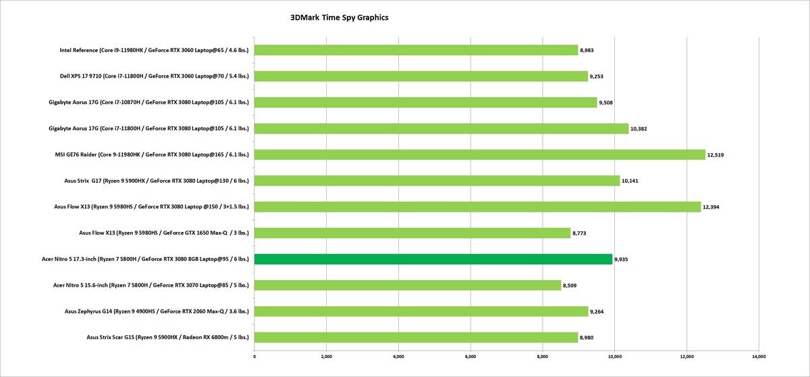Click the 2,000 axis tick label
The image size is (810, 377).
tap(326, 356)
